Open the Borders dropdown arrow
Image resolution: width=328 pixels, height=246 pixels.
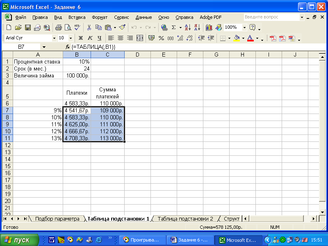(229, 38)
